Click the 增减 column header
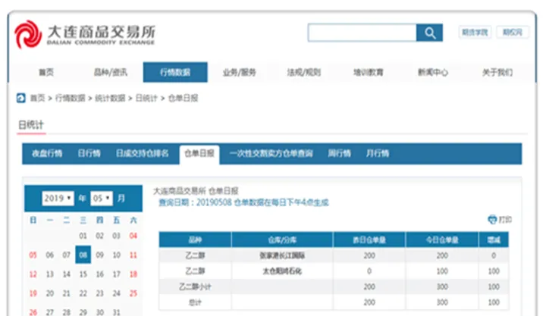Screen dimensions: 546x316 (x=494, y=239)
